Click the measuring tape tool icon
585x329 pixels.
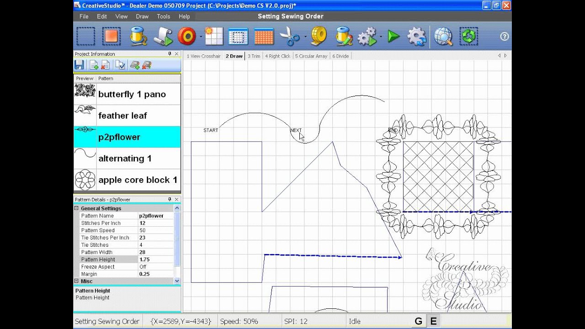coord(319,37)
